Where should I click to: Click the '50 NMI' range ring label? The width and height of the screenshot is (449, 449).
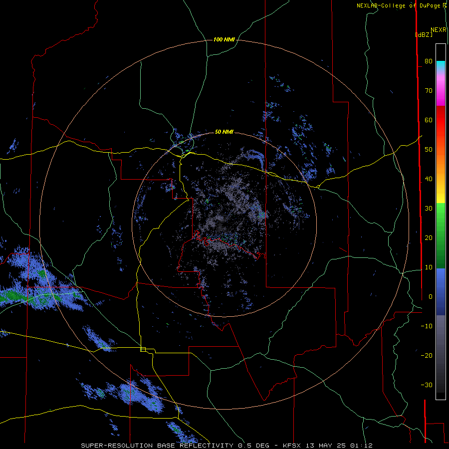[x=224, y=132]
